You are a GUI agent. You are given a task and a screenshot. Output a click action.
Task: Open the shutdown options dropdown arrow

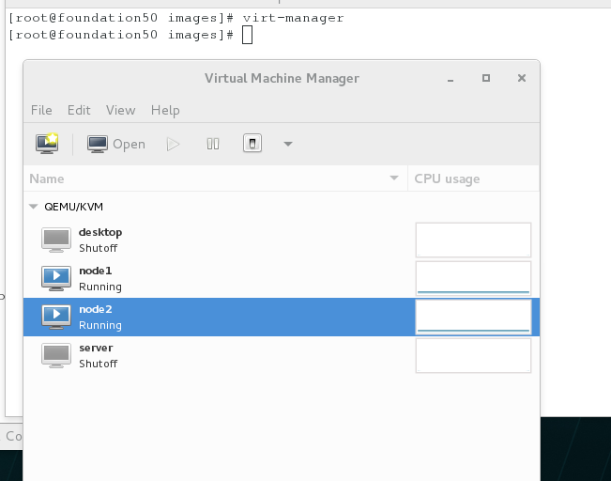288,144
